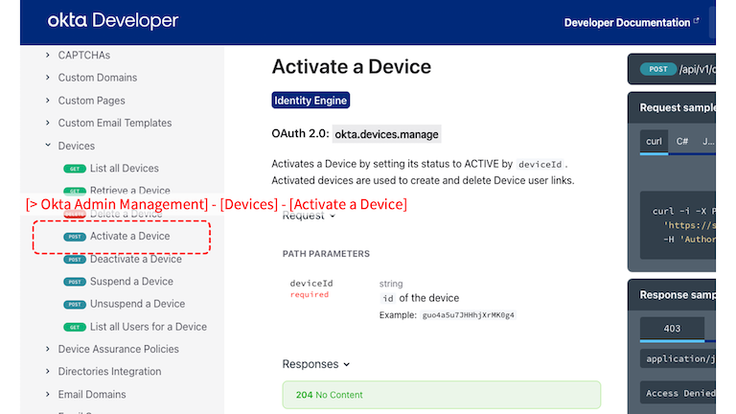Click POST badge beside Suspend a Device

click(x=74, y=282)
